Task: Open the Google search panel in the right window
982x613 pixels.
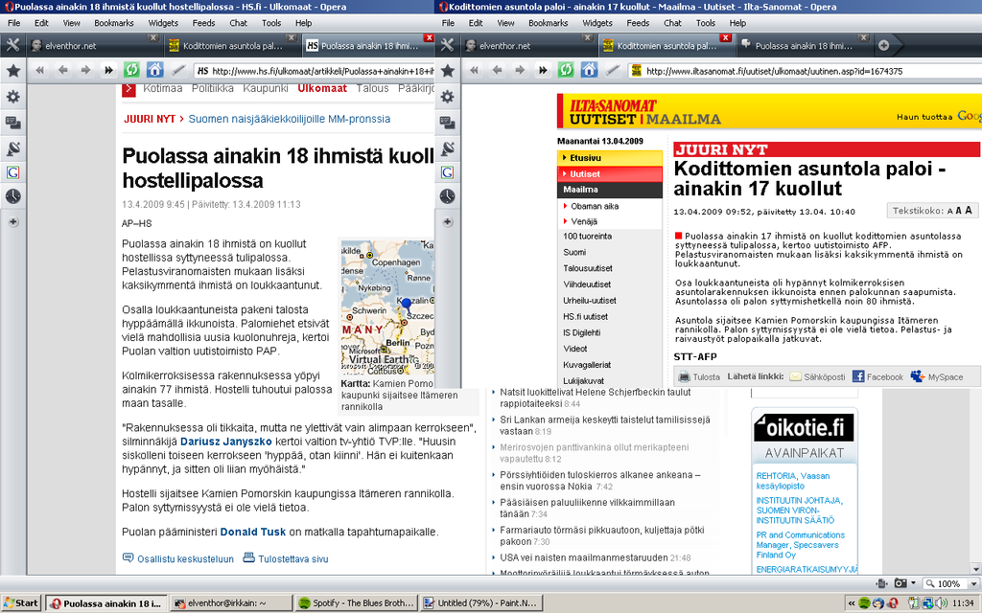Action: coord(447,172)
